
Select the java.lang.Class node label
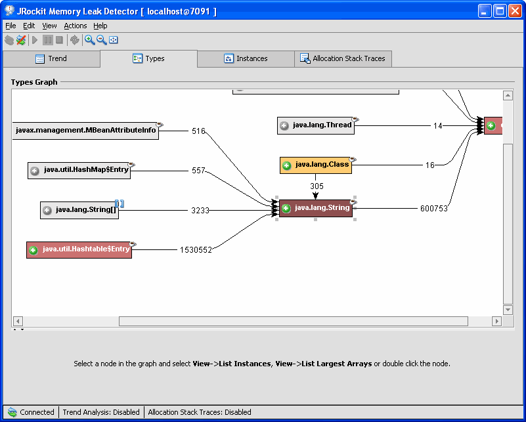322,165
